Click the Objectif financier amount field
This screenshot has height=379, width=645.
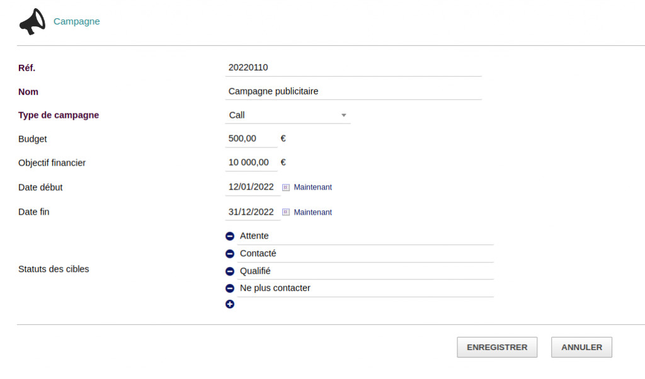(251, 162)
